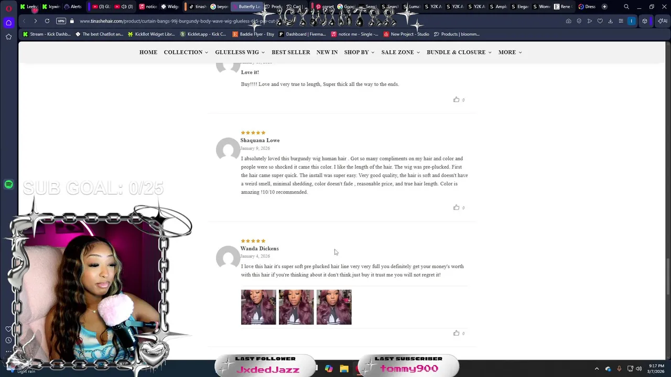Open the volume tray icon
The height and width of the screenshot is (377, 671).
point(638,369)
